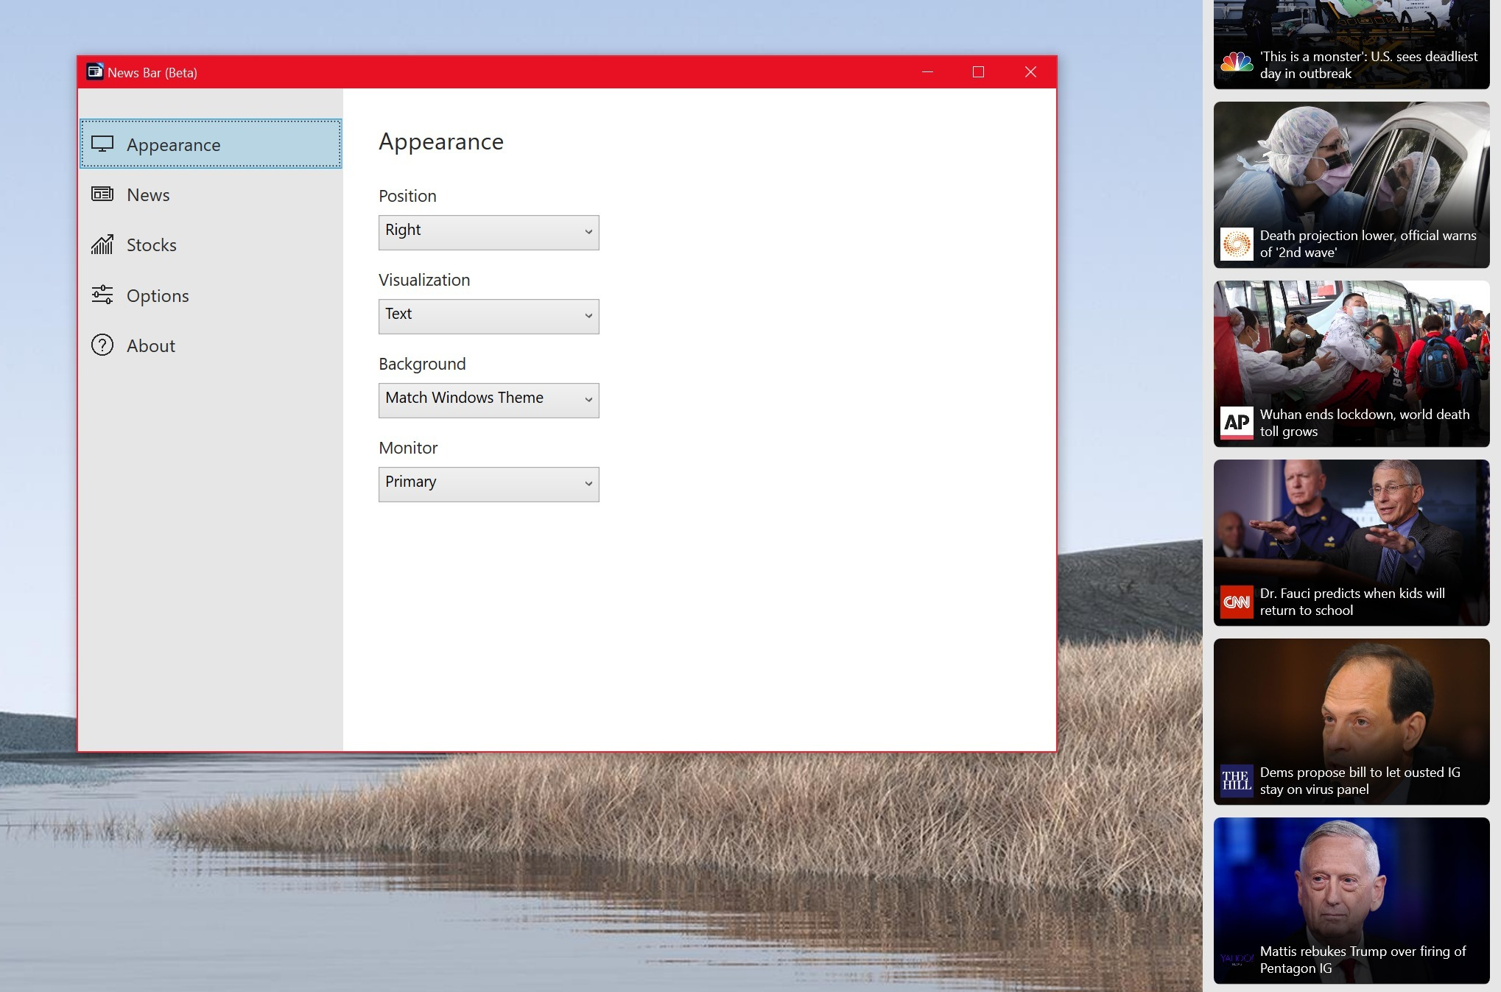This screenshot has height=992, width=1501.
Task: Change Monitor setting to Primary
Action: [488, 482]
